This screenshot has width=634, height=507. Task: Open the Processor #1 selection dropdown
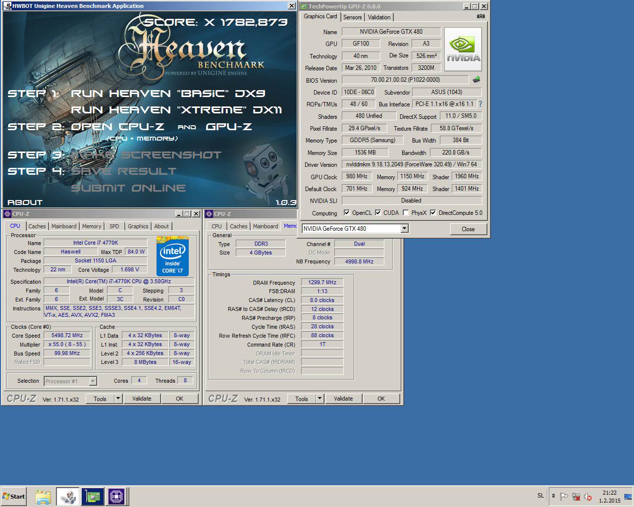pyautogui.click(x=93, y=381)
